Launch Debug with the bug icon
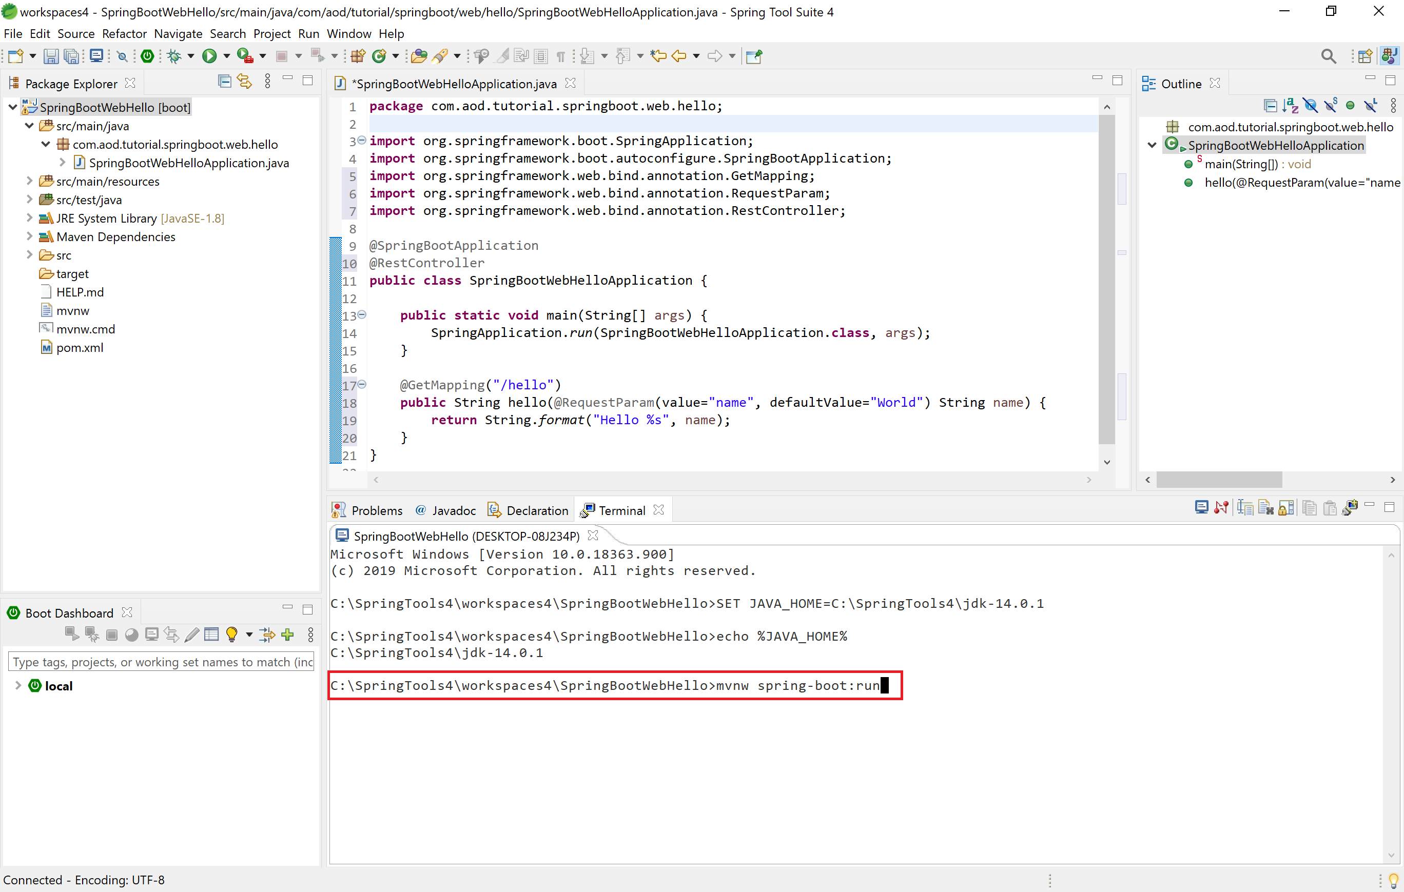The image size is (1404, 892). [x=174, y=56]
